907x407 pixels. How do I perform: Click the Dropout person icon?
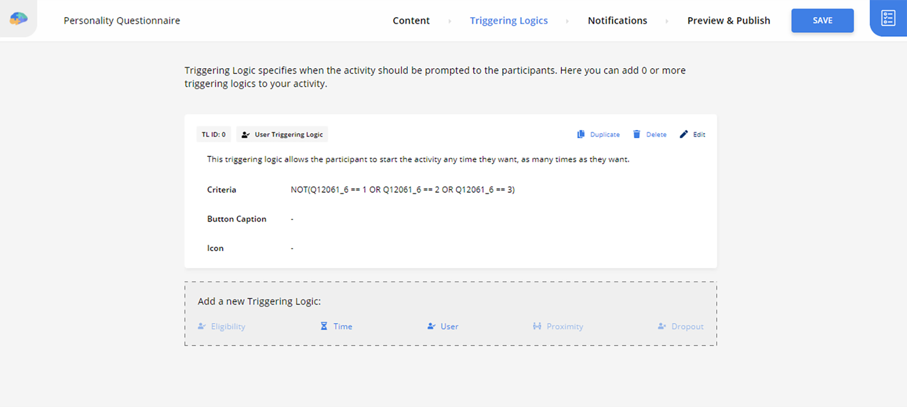pos(662,326)
